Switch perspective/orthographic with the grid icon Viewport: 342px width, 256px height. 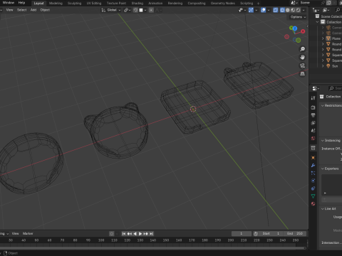pyautogui.click(x=302, y=74)
